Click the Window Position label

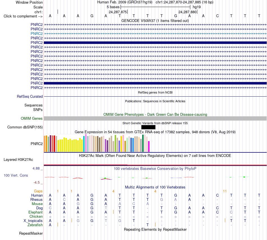pyautogui.click(x=29, y=2)
